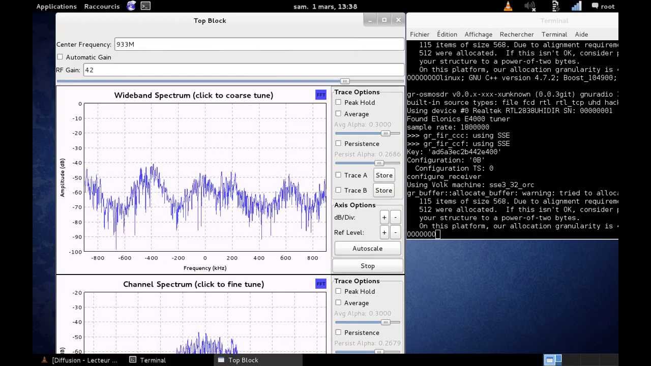Viewport: 651px width, 366px height.
Task: Maximize the Top Block window
Action: [x=384, y=20]
